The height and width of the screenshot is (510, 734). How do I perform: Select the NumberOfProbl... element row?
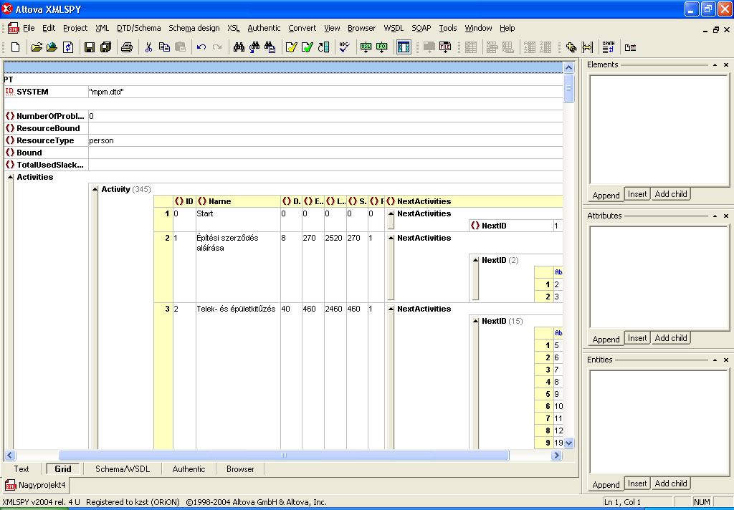[x=46, y=116]
